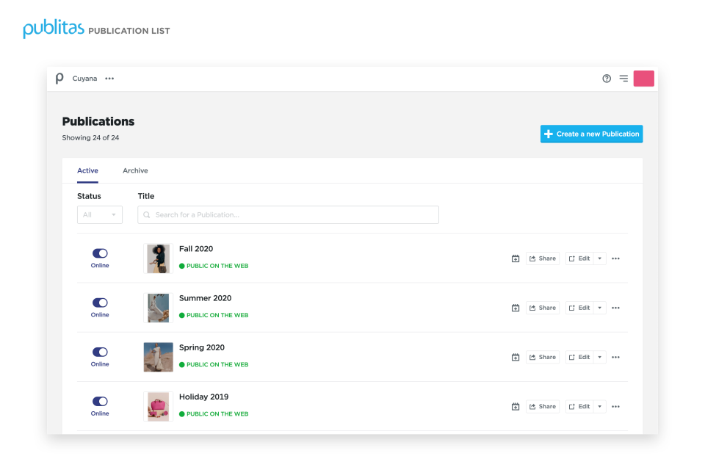The height and width of the screenshot is (470, 705).
Task: Click the Publitas logo in the top bar
Action: click(59, 78)
